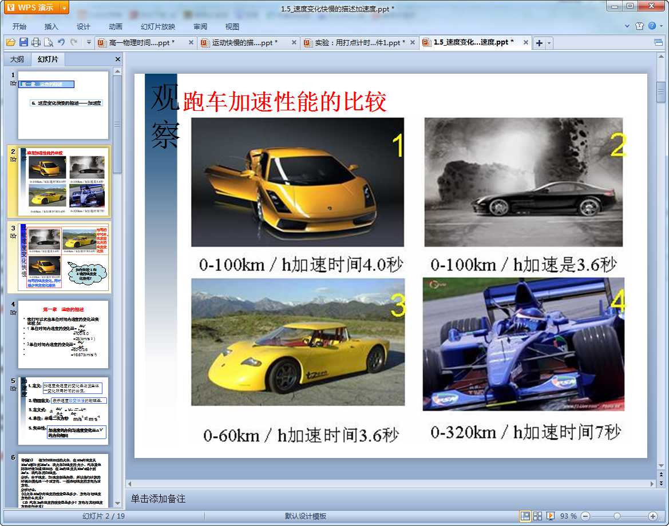The width and height of the screenshot is (669, 526).
Task: Click the 单击添加备注 notes area
Action: pos(159,499)
